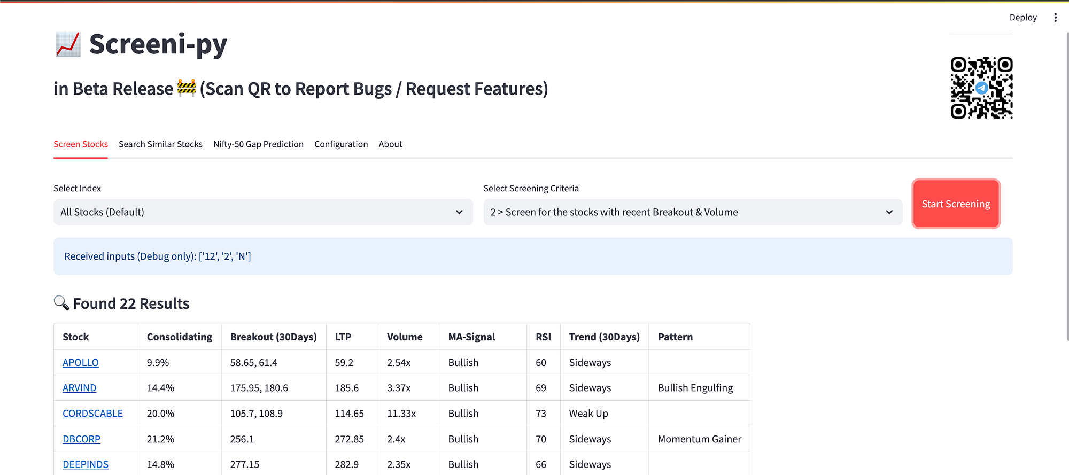
Task: Click the 114.65 LTP cell
Action: pyautogui.click(x=352, y=414)
